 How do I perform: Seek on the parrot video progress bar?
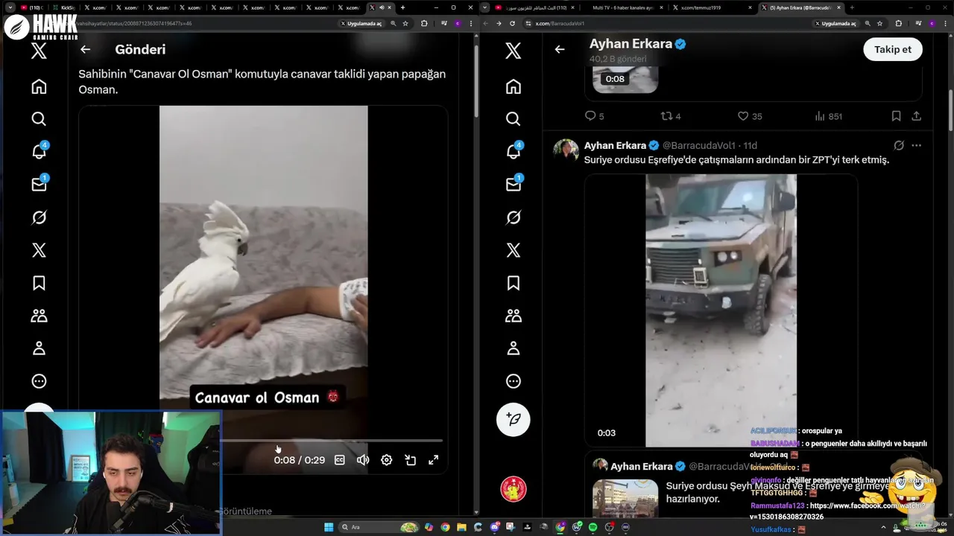point(331,440)
